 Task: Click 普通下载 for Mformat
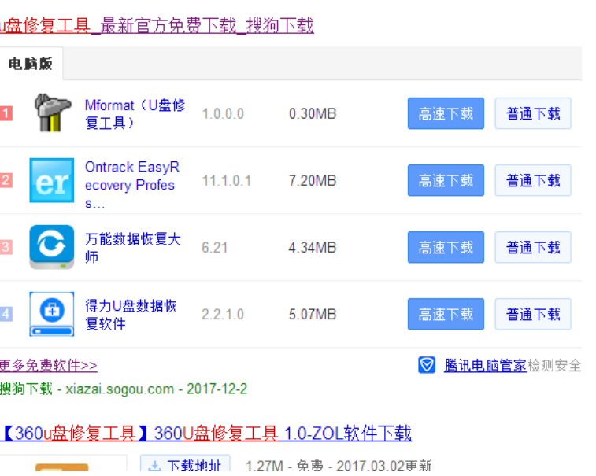pyautogui.click(x=533, y=113)
